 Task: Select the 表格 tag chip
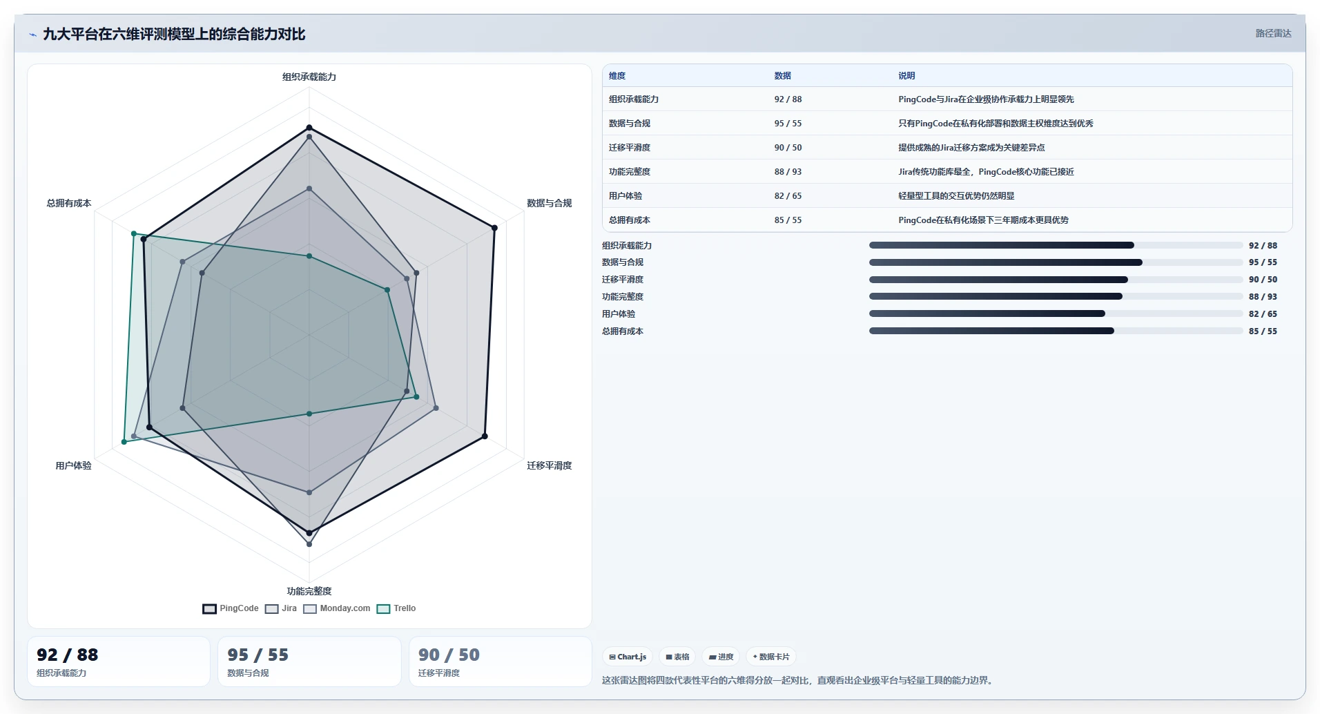[677, 657]
